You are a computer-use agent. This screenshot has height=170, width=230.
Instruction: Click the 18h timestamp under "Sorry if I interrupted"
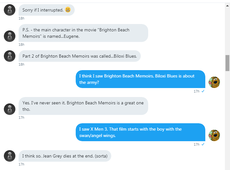pyautogui.click(x=21, y=18)
